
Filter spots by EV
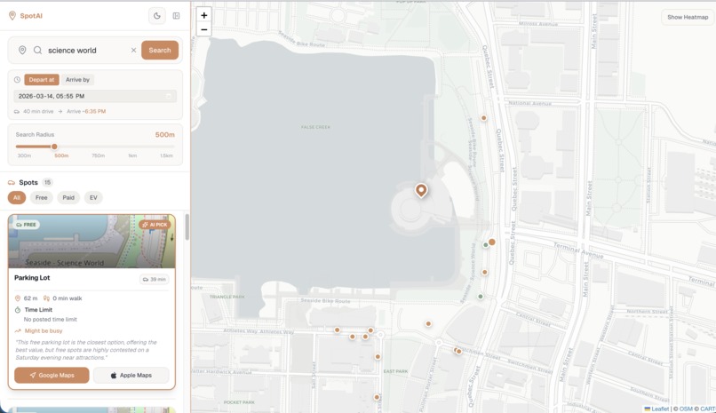(93, 197)
